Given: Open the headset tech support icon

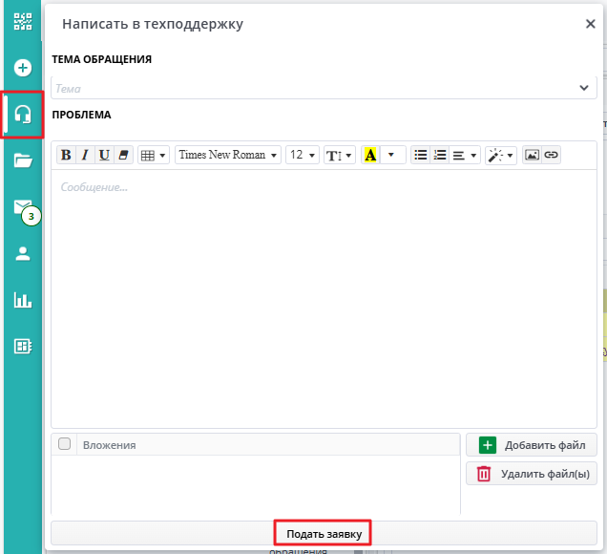Looking at the screenshot, I should [x=23, y=115].
